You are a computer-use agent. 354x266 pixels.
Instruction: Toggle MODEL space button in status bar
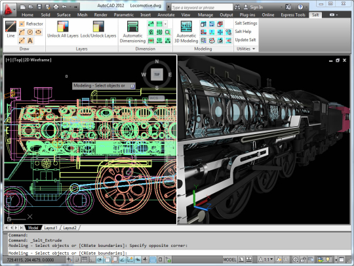[x=229, y=259]
